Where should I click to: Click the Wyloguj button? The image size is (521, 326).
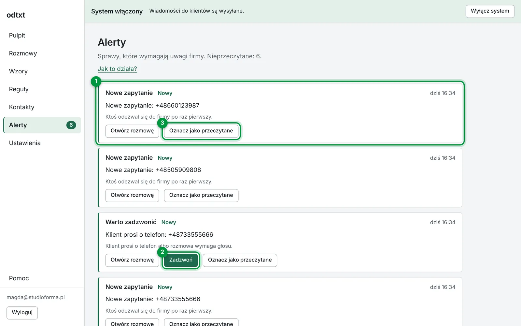(22, 313)
